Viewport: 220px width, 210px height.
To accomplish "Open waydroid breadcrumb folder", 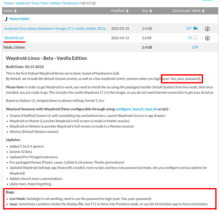I will coord(22,3).
